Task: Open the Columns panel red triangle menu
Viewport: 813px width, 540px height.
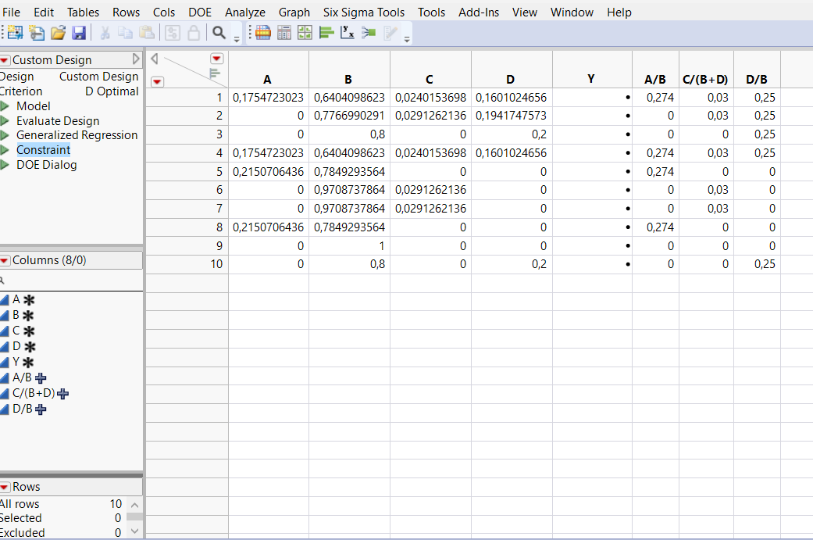Action: (x=6, y=259)
